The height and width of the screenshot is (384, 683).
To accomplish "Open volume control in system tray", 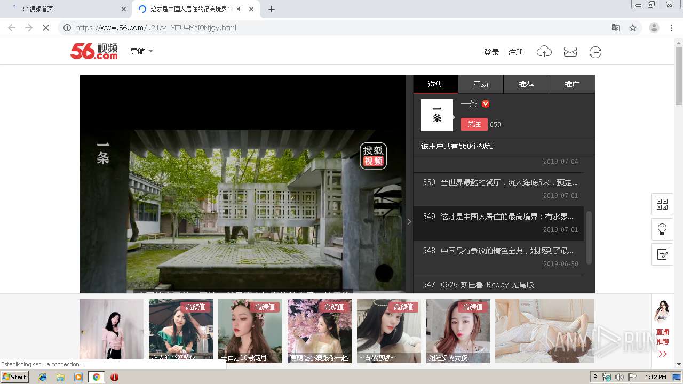I will (619, 377).
